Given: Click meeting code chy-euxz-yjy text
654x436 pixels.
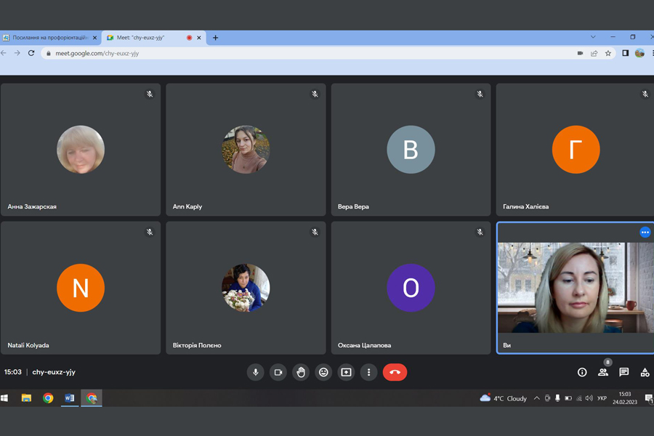Looking at the screenshot, I should [x=54, y=372].
